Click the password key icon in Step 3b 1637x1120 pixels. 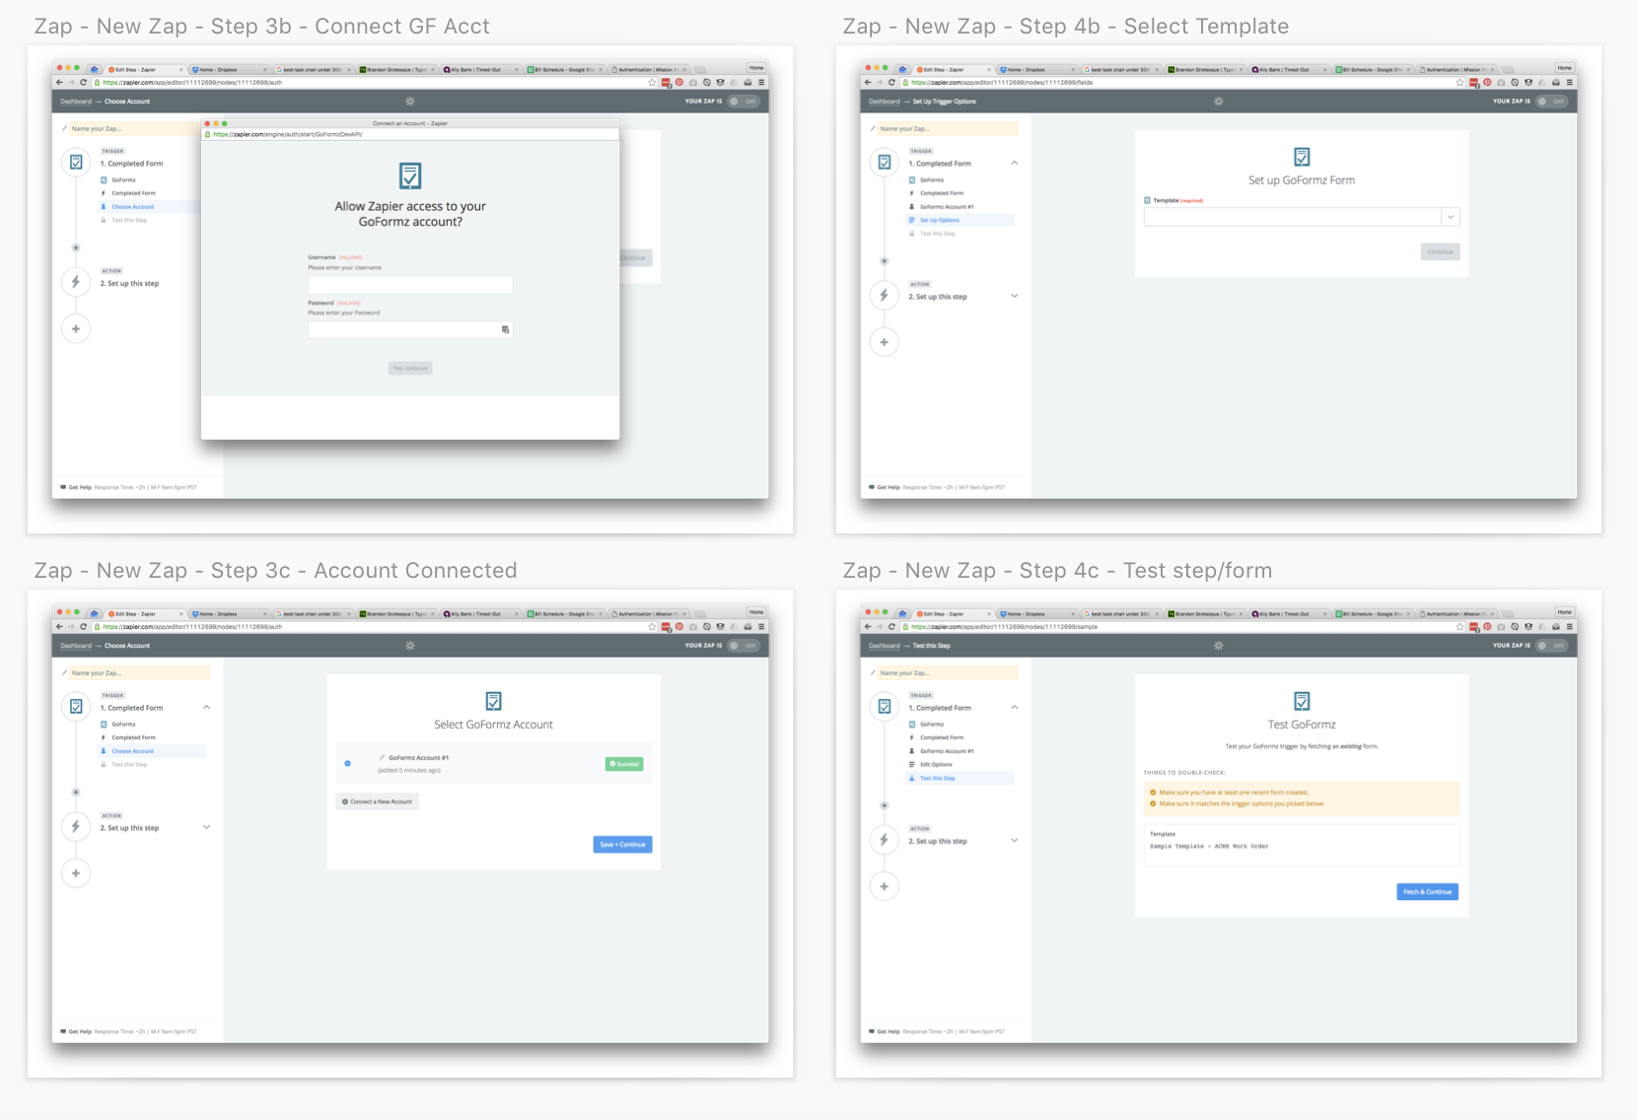pos(505,330)
